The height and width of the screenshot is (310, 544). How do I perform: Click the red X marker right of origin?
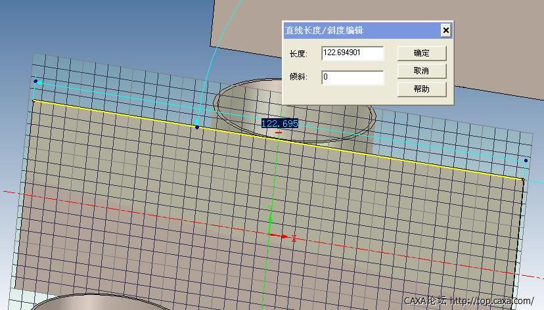294,239
